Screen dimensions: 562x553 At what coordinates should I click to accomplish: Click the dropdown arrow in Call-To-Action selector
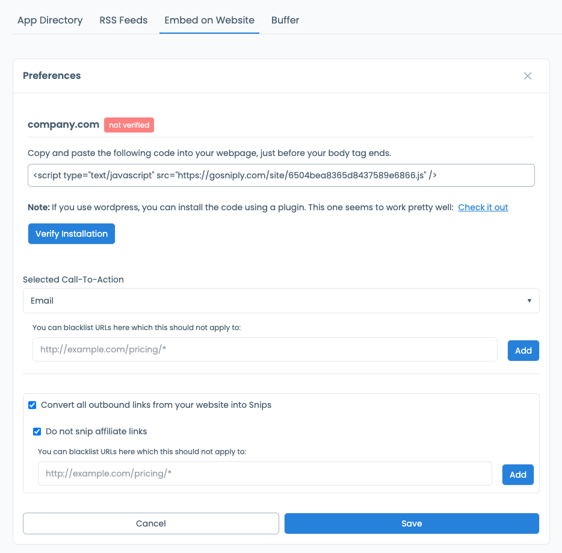pos(529,301)
